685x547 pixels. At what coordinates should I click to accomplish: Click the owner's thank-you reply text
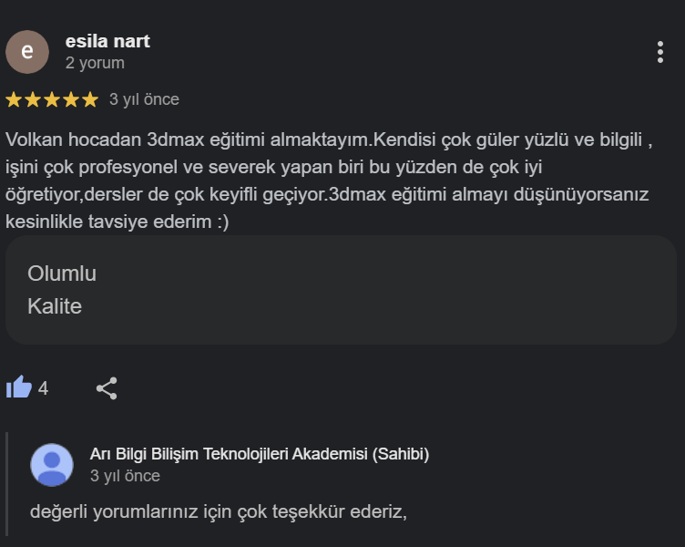(x=218, y=511)
